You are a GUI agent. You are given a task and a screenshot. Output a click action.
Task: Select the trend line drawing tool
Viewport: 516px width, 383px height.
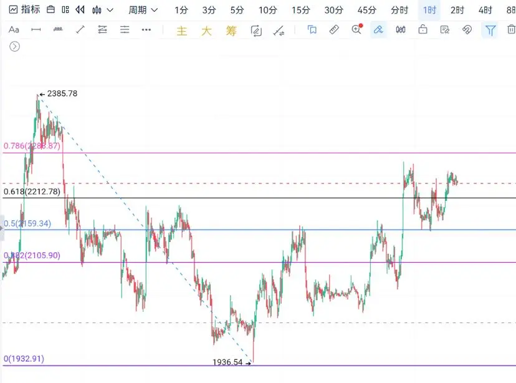(x=80, y=30)
